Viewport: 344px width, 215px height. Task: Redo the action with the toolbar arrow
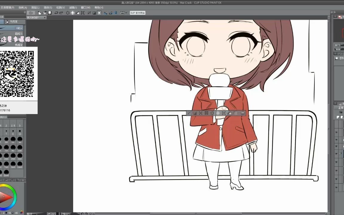click(61, 13)
